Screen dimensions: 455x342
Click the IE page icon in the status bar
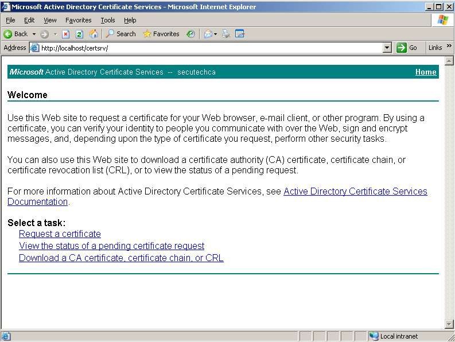pyautogui.click(x=6, y=336)
